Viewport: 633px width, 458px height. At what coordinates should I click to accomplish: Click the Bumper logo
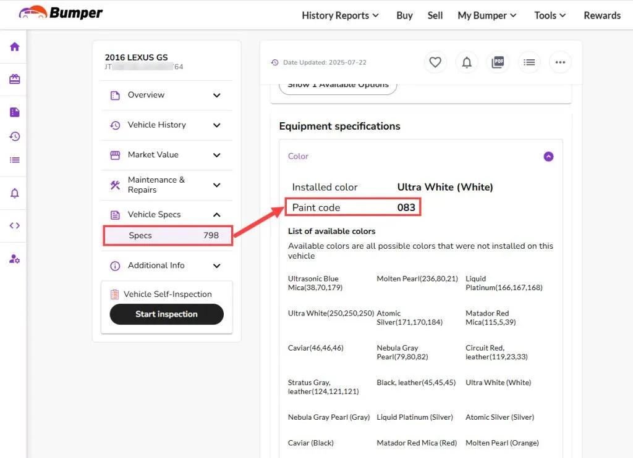[x=61, y=13]
